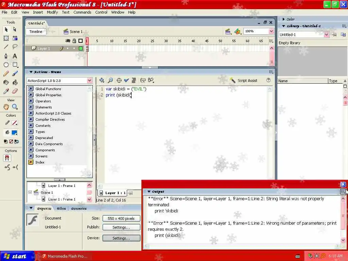Select the Rectangle tool

(15, 65)
